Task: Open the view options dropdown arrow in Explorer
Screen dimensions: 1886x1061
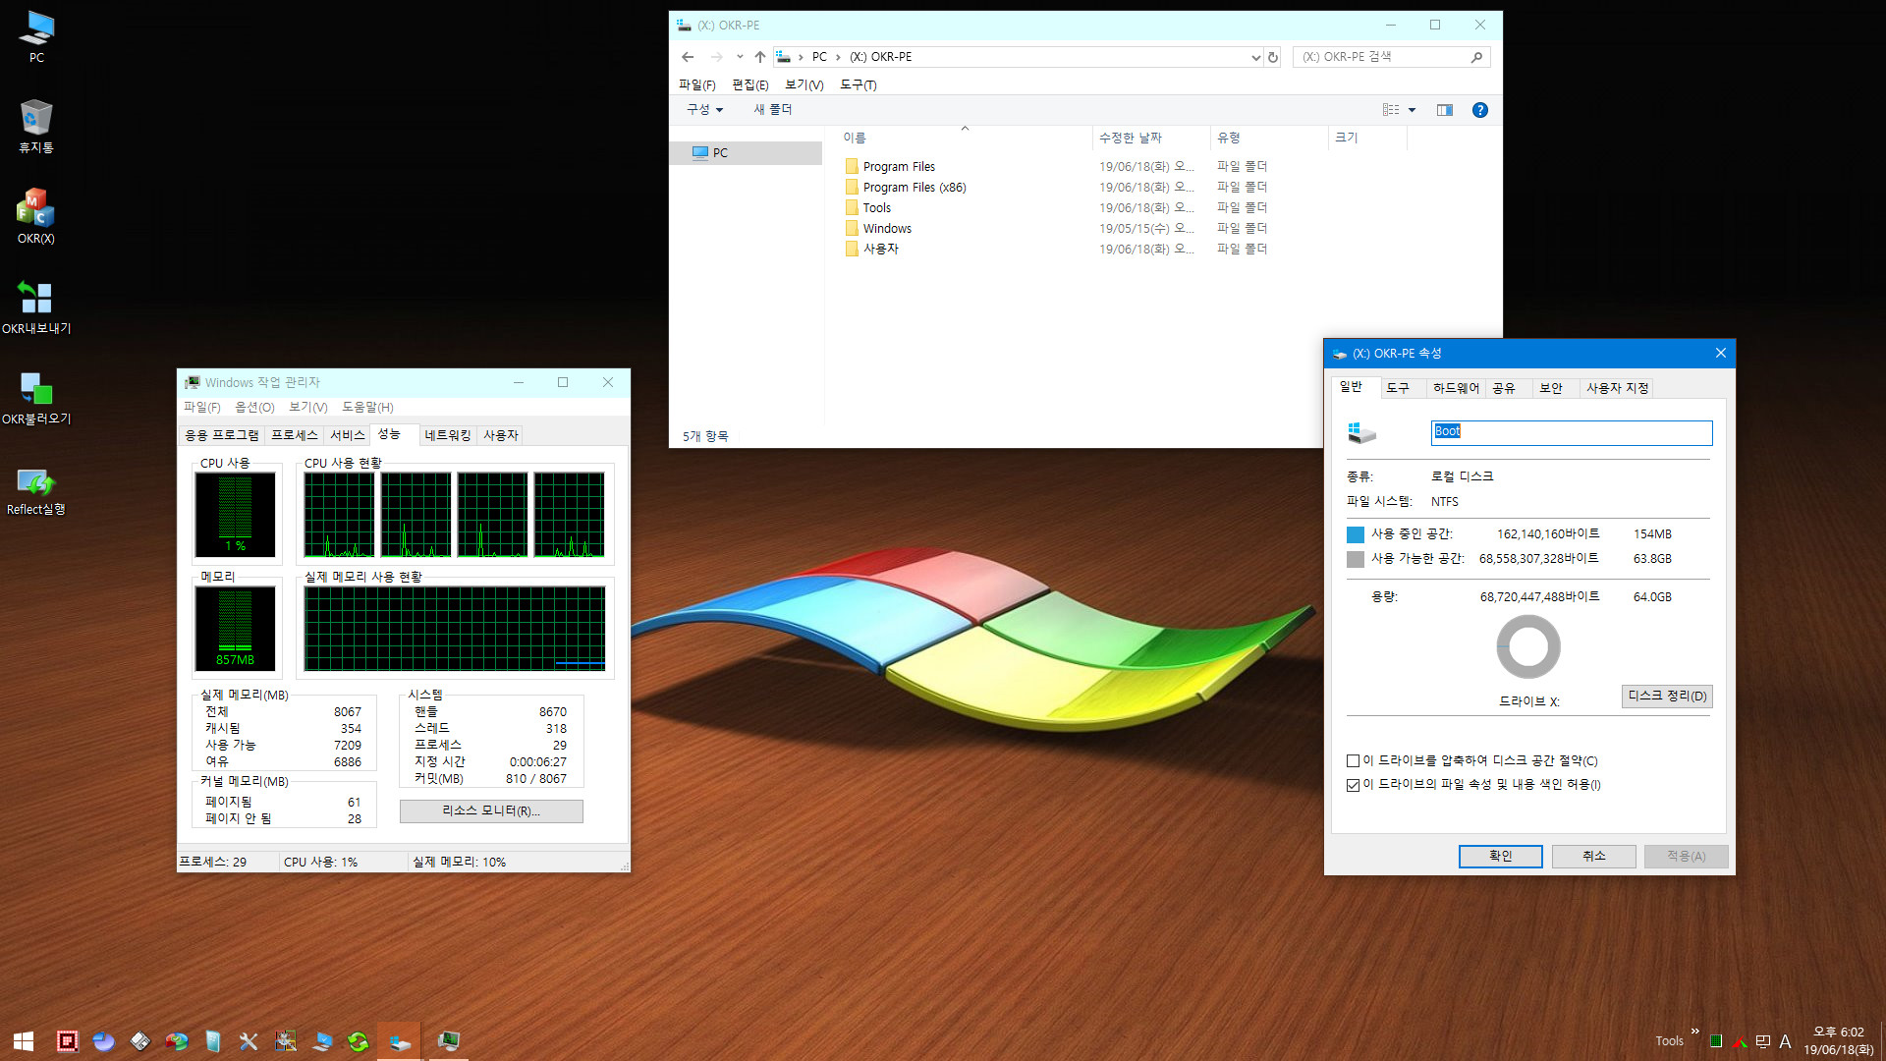Action: click(1412, 110)
